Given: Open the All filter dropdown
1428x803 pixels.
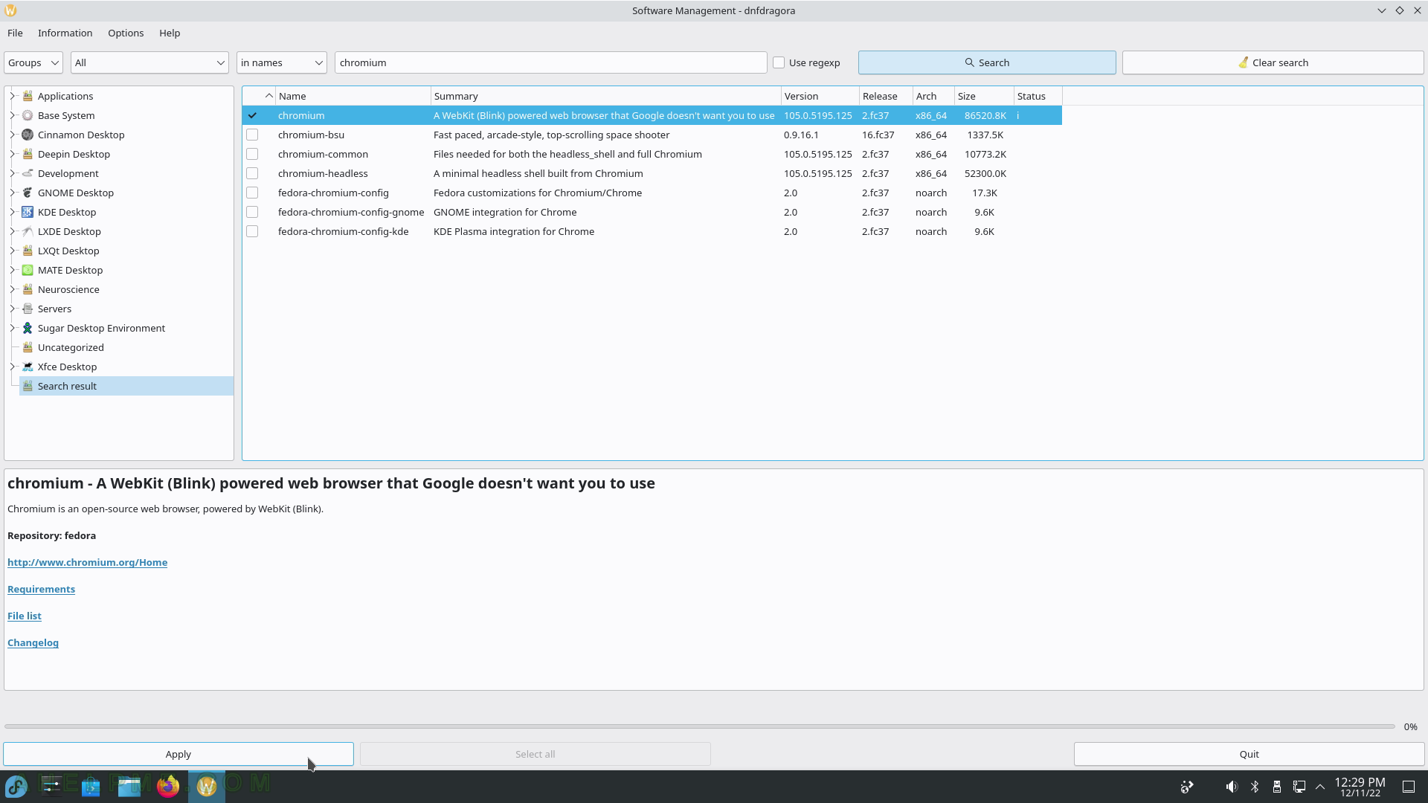Looking at the screenshot, I should tap(149, 62).
